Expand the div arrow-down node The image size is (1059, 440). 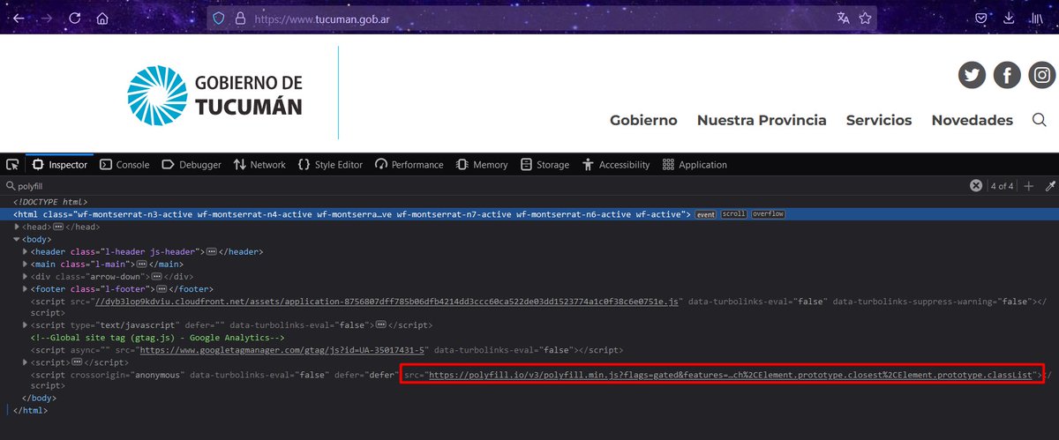(26, 276)
